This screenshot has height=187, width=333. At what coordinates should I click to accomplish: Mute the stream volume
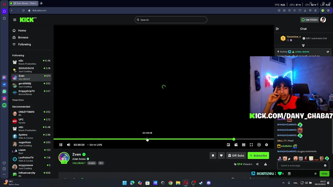68,145
